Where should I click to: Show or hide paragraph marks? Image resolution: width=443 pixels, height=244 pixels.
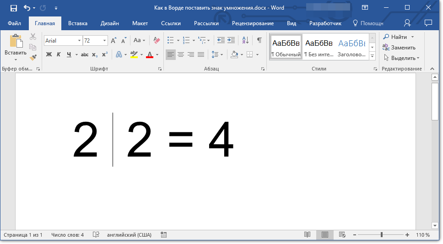click(259, 40)
